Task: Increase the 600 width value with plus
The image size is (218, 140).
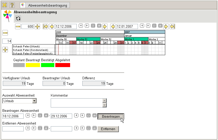Action: click(37, 26)
